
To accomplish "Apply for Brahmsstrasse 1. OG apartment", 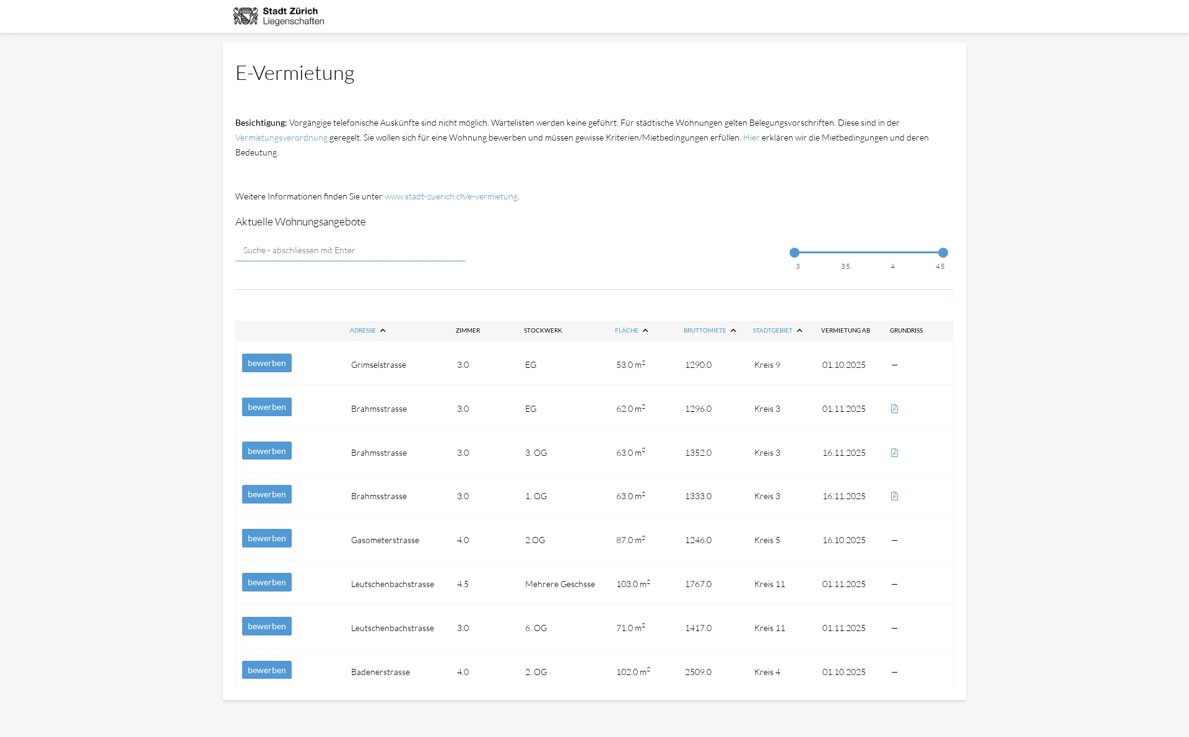I will 267,494.
